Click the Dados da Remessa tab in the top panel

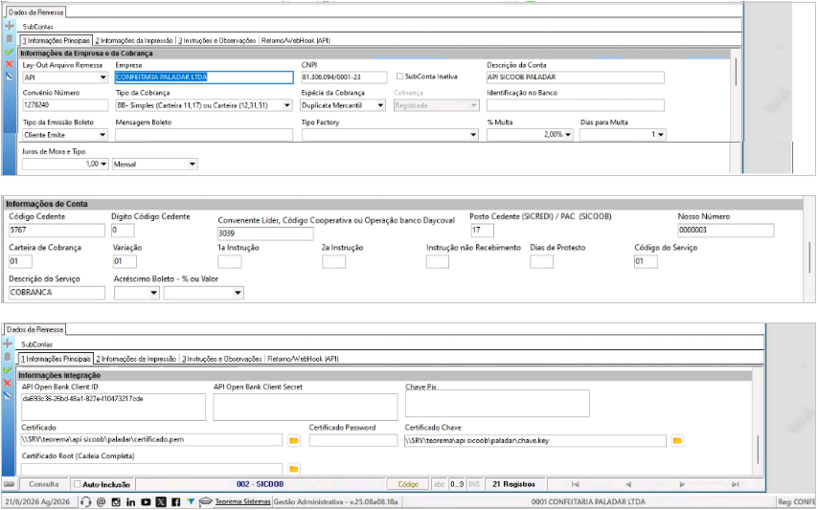coord(34,11)
